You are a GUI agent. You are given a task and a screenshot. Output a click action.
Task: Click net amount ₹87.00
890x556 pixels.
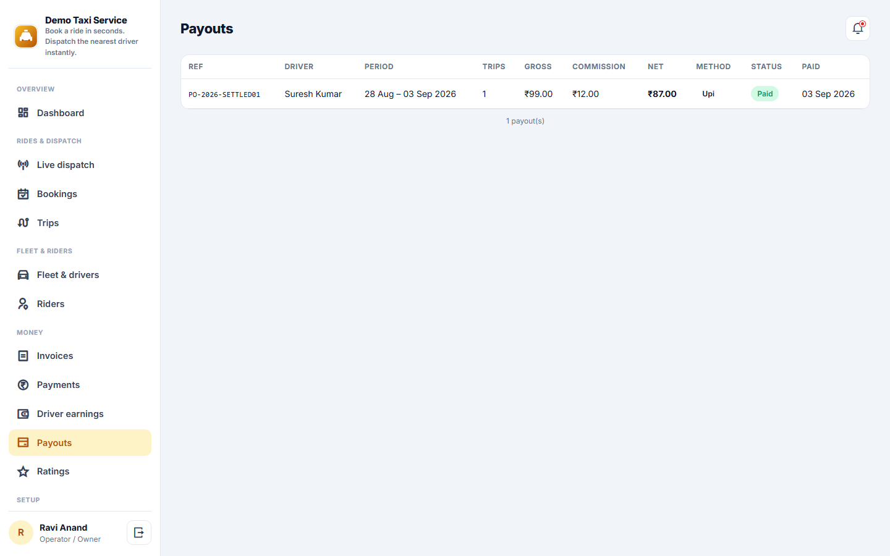point(662,94)
